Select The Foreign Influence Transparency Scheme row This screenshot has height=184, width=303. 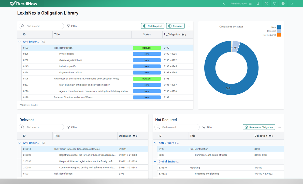85,149
